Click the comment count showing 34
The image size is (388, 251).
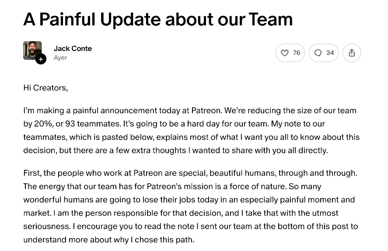tap(330, 53)
